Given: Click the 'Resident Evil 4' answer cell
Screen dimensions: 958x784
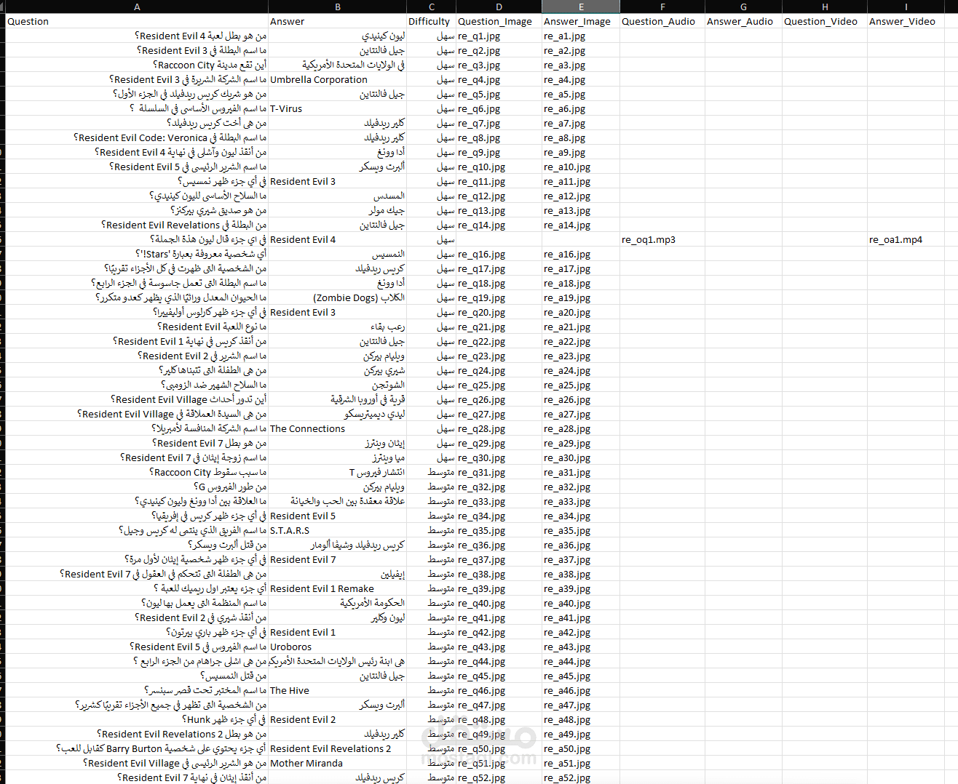Looking at the screenshot, I should click(337, 239).
